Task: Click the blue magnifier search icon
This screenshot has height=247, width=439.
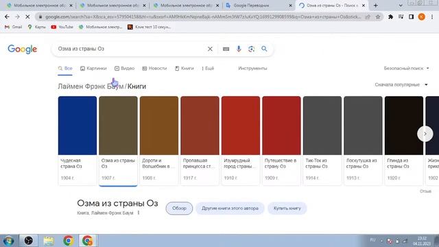Action: [264, 49]
